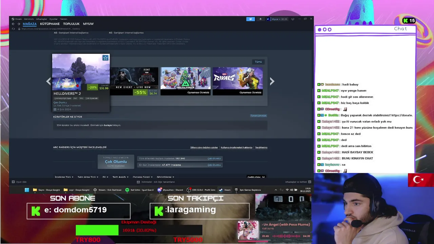Click the Türkçe İncelemeler Çok Olumlu box
The height and width of the screenshot is (244, 434).
tap(116, 162)
